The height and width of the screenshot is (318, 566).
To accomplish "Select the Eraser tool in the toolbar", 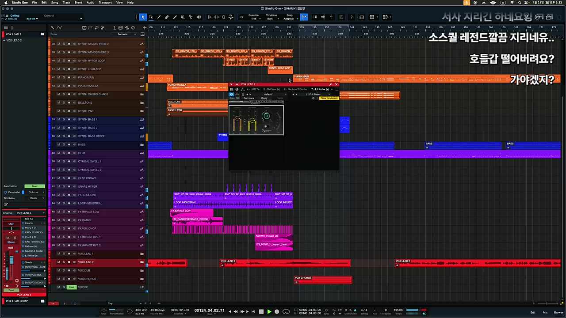I will [x=167, y=17].
